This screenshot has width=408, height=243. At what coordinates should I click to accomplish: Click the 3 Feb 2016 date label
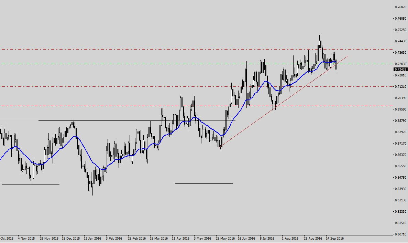click(114, 239)
